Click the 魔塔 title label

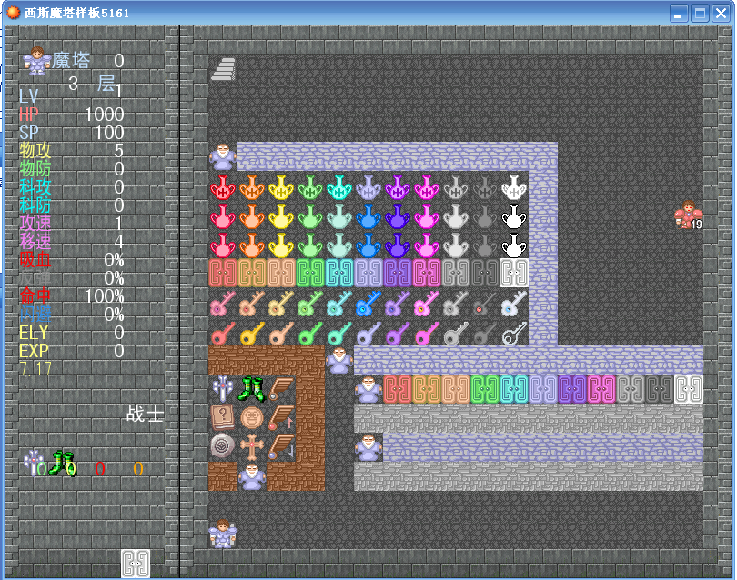pos(71,61)
